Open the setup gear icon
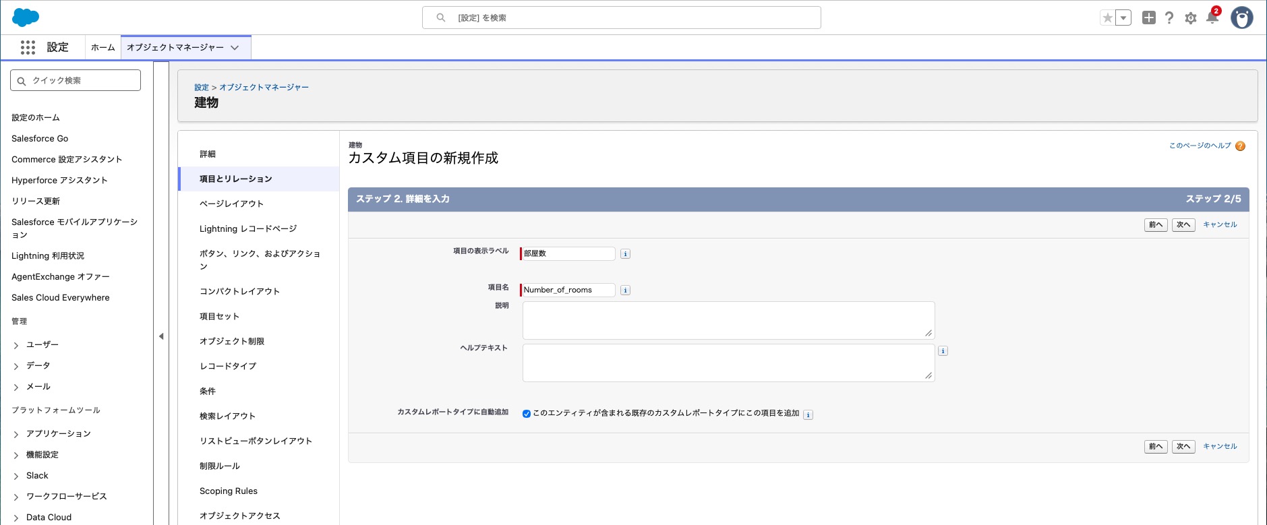This screenshot has width=1267, height=525. click(x=1191, y=18)
